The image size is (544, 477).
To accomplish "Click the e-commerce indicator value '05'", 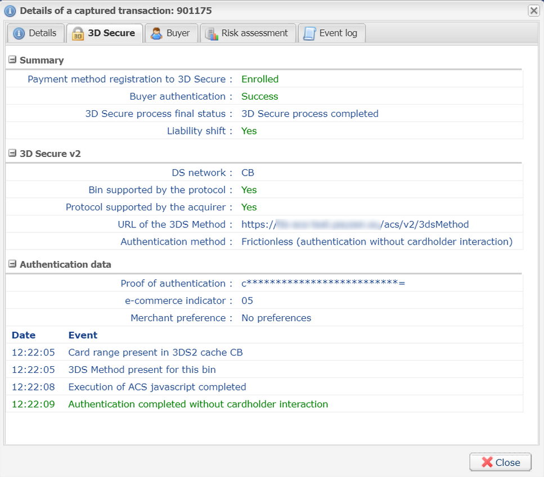I will point(247,300).
